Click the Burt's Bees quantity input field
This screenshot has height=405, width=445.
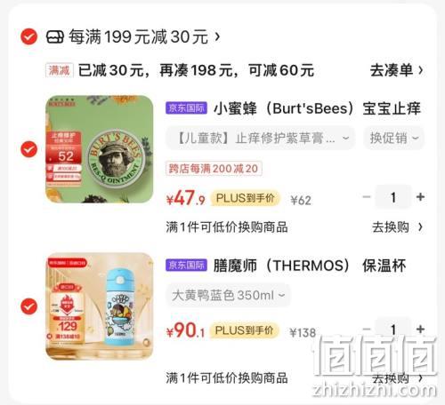(x=393, y=197)
